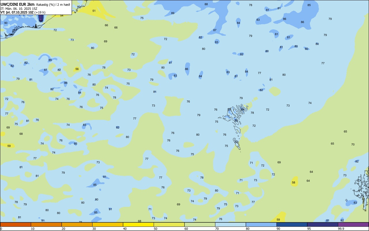The width and height of the screenshot is (369, 231).
Task: Click the 50–60 pale yellow legend swatch
Action: coord(169,224)
